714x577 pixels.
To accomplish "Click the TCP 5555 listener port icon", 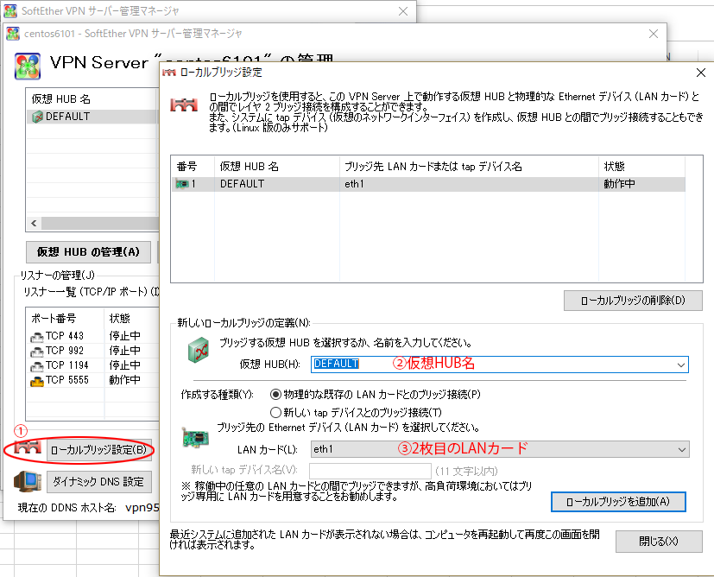I will [x=36, y=380].
